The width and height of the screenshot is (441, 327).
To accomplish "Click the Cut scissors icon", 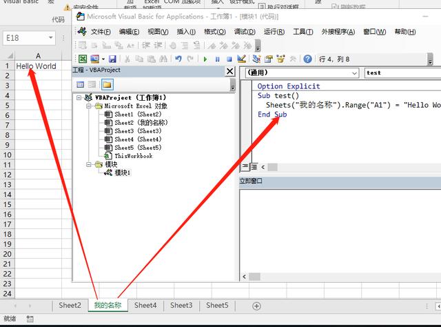I will pos(127,59).
